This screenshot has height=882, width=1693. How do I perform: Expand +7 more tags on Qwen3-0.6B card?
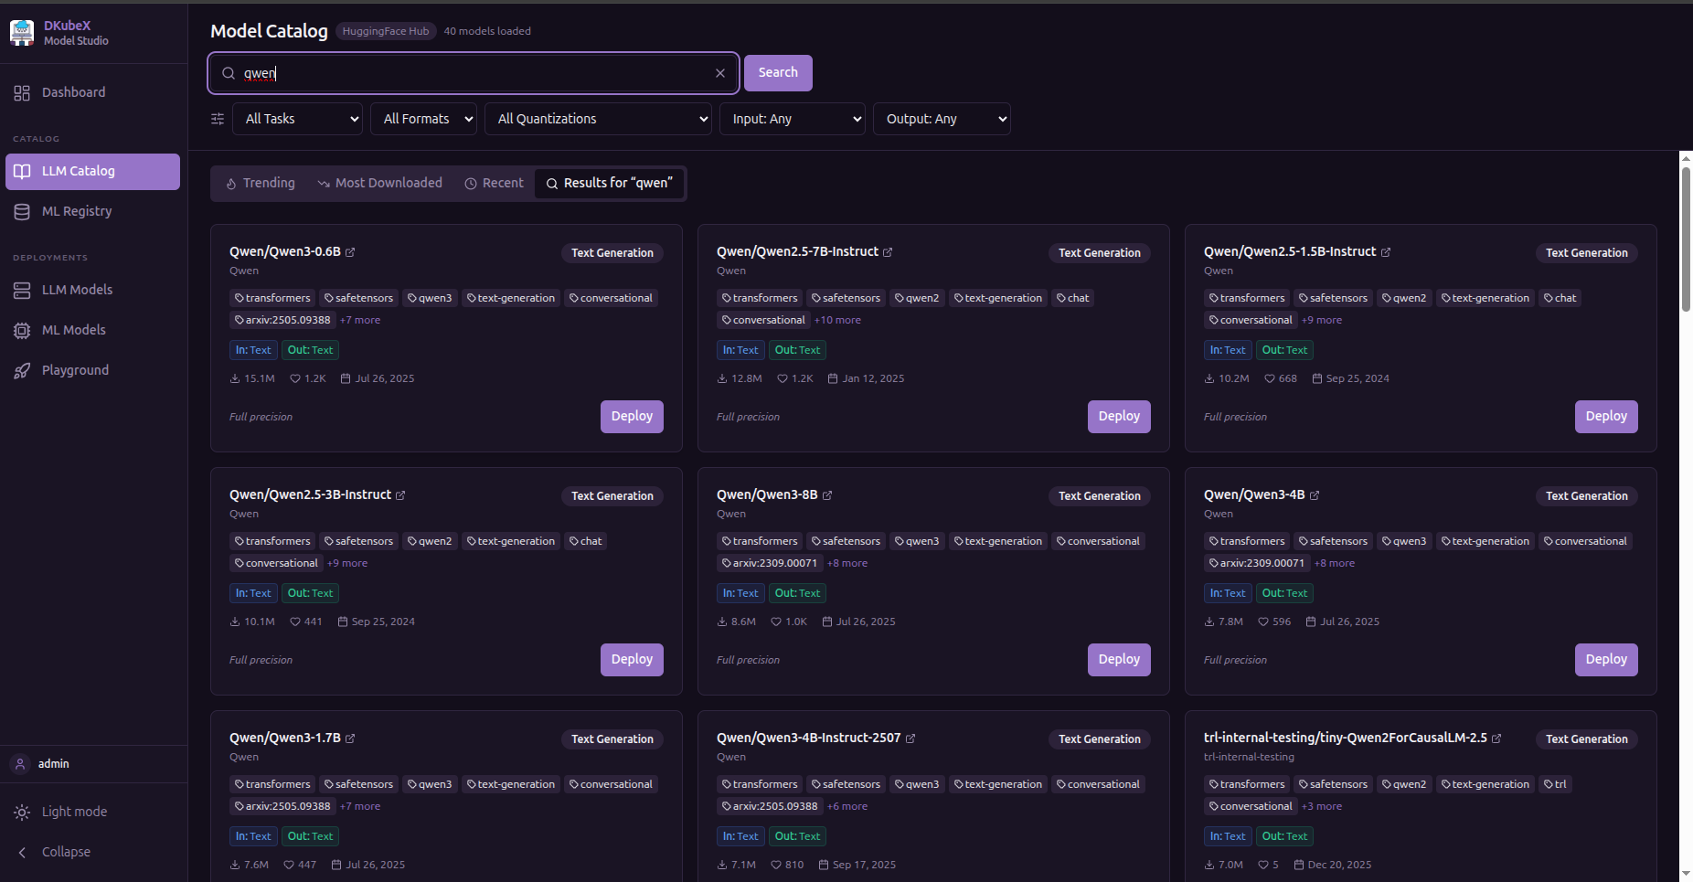360,320
